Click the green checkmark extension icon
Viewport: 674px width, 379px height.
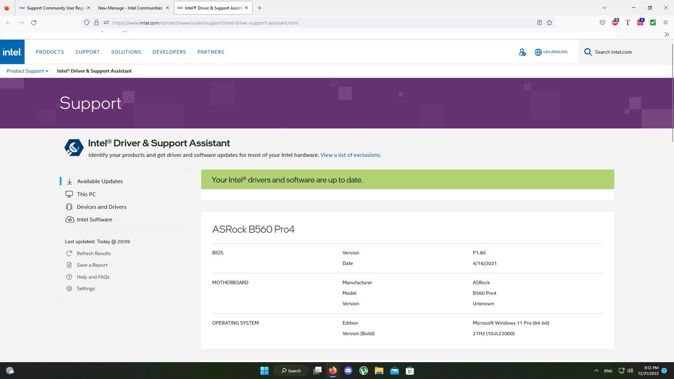pos(653,23)
